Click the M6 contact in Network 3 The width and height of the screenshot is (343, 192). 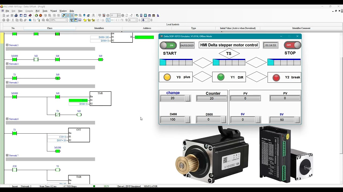tap(57, 59)
